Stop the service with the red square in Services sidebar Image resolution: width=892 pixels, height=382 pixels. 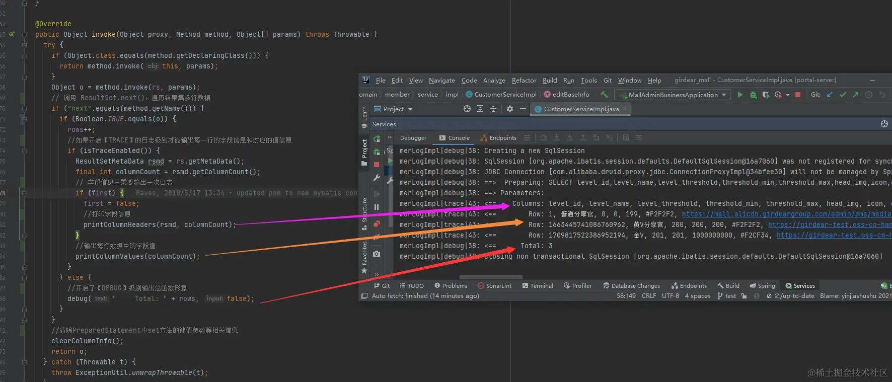(377, 165)
